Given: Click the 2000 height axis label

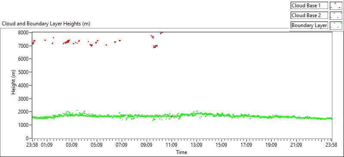Looking at the screenshot, I should (x=24, y=112).
